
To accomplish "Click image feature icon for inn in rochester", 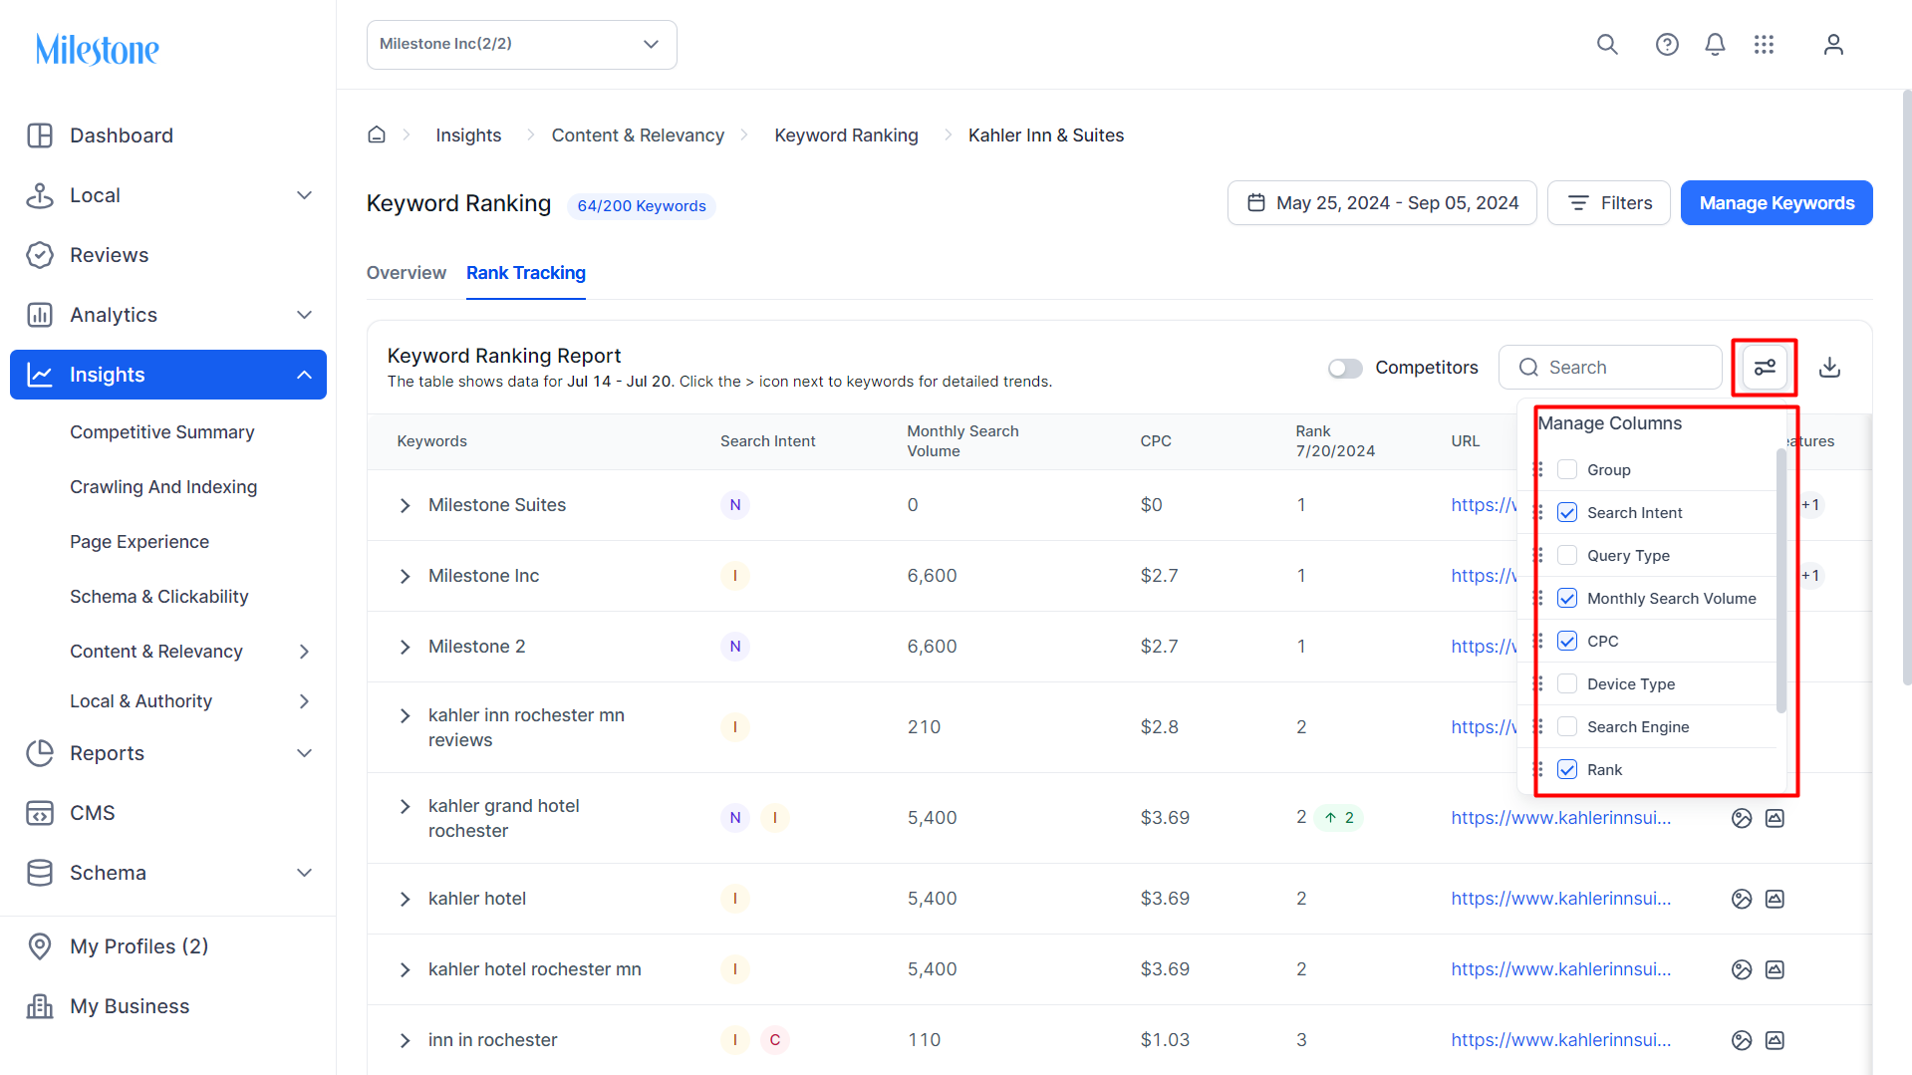I will click(x=1775, y=1040).
